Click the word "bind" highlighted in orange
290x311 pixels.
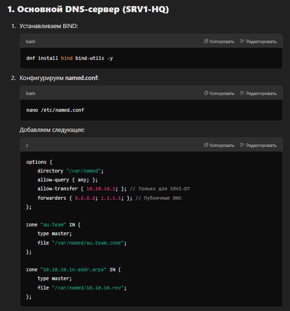tap(67, 58)
